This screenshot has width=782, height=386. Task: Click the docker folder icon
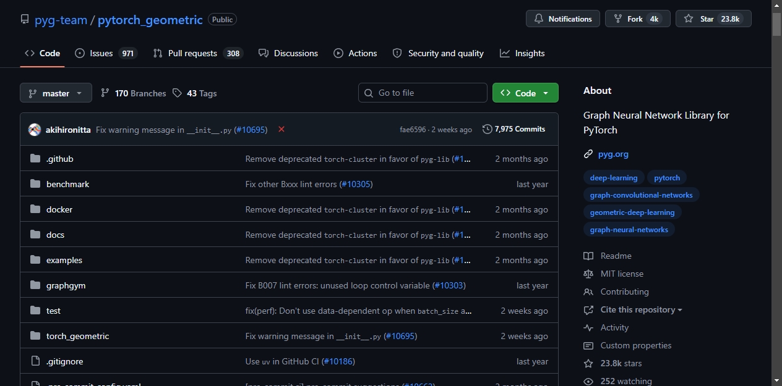click(x=35, y=209)
